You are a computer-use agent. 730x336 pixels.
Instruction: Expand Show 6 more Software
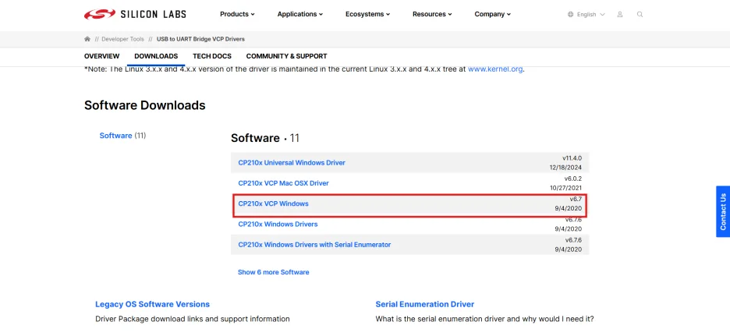coord(273,272)
